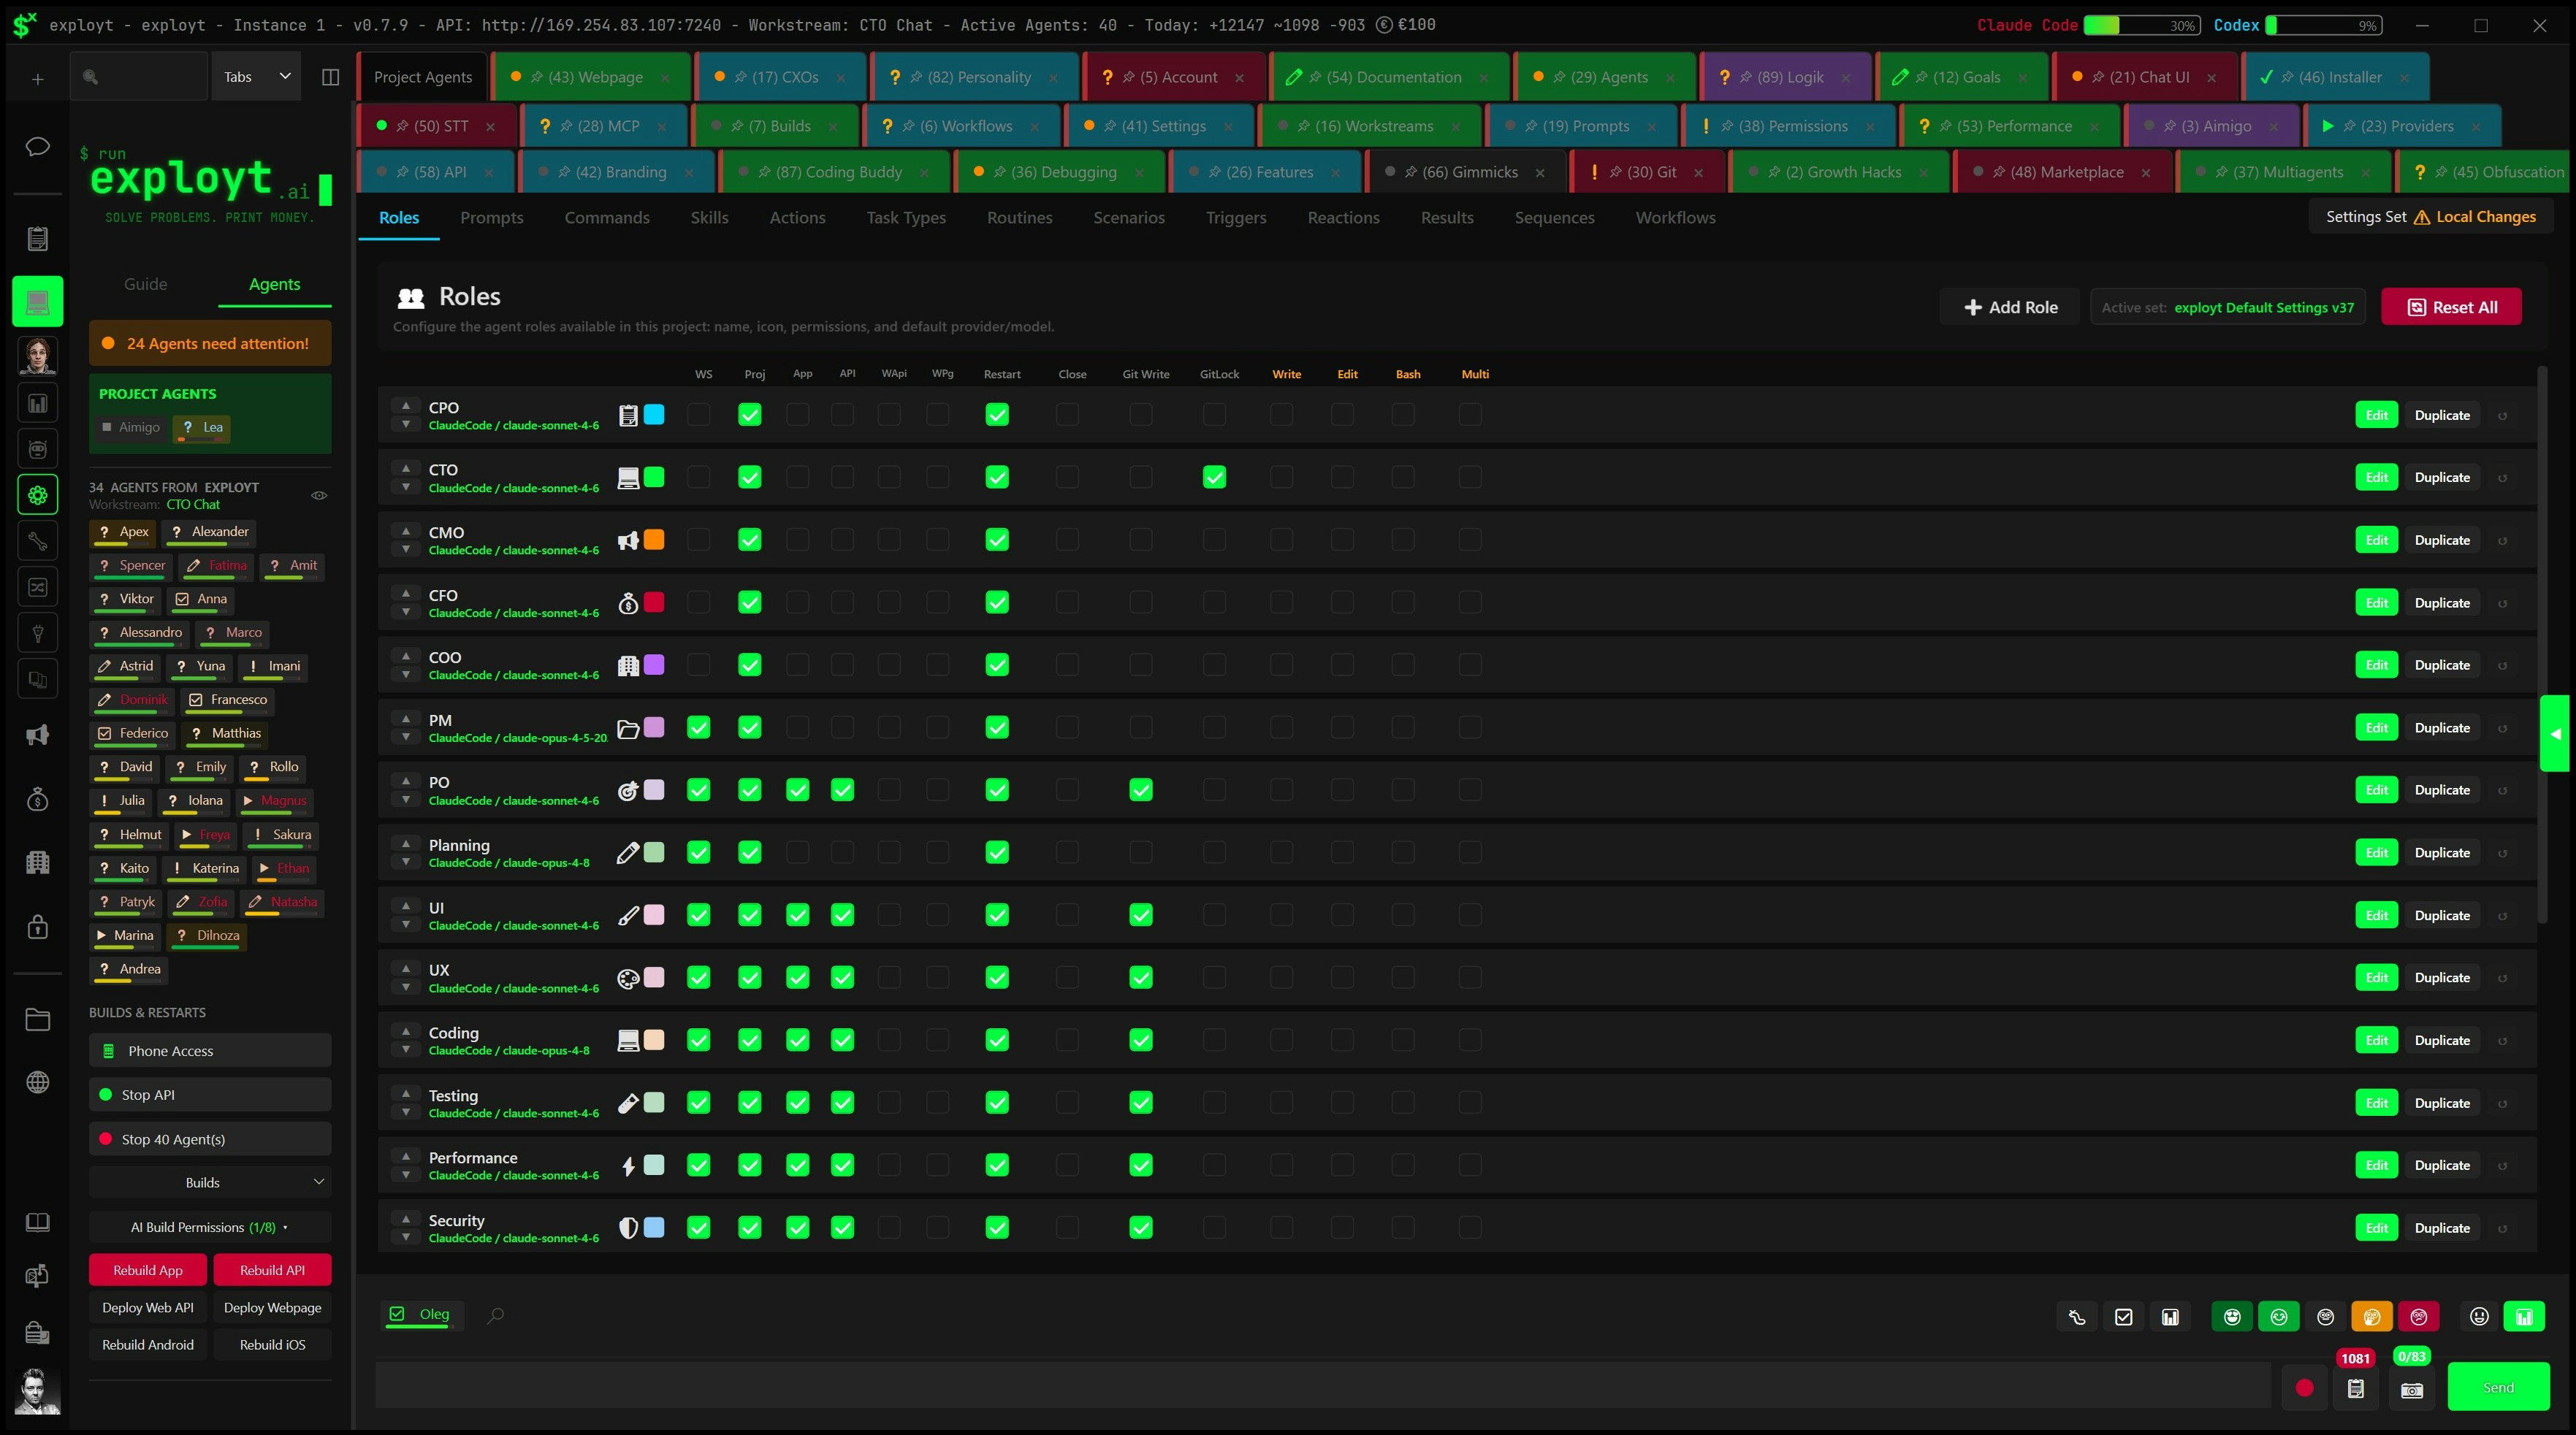The width and height of the screenshot is (2576, 1435).
Task: Click the megaphone icon in left sidebar
Action: tap(37, 735)
